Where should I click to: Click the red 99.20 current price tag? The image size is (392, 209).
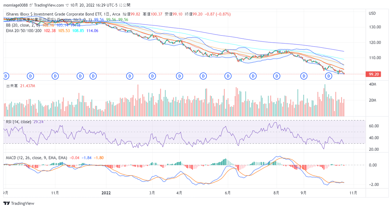[374, 74]
